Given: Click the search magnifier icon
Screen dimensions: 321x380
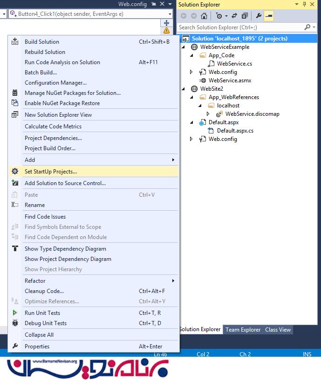Looking at the screenshot, I should (x=308, y=27).
